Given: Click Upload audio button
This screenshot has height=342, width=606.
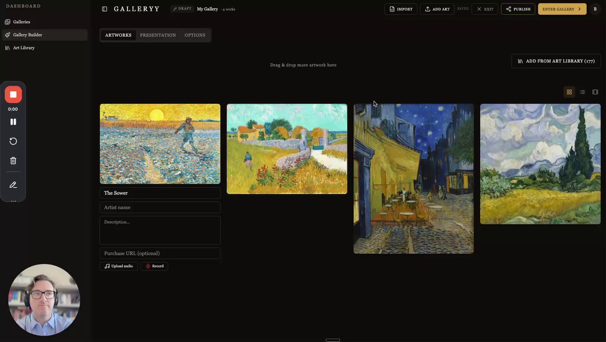Looking at the screenshot, I should click(x=119, y=266).
